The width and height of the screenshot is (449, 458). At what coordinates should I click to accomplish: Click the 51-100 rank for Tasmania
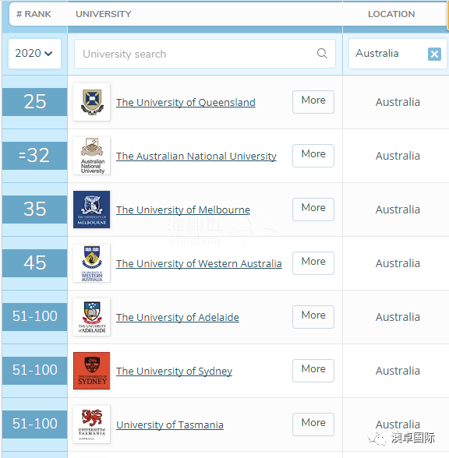35,425
